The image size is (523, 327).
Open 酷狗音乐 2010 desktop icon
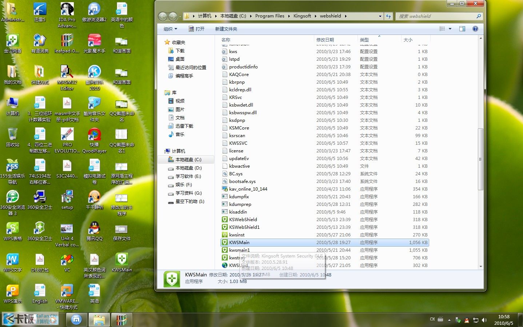coord(94,78)
